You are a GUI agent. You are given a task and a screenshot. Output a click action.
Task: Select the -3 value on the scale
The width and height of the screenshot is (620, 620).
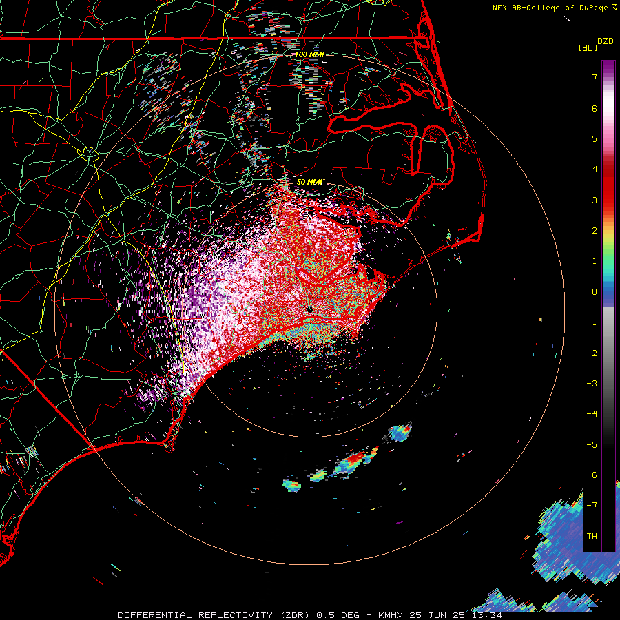pyautogui.click(x=592, y=384)
